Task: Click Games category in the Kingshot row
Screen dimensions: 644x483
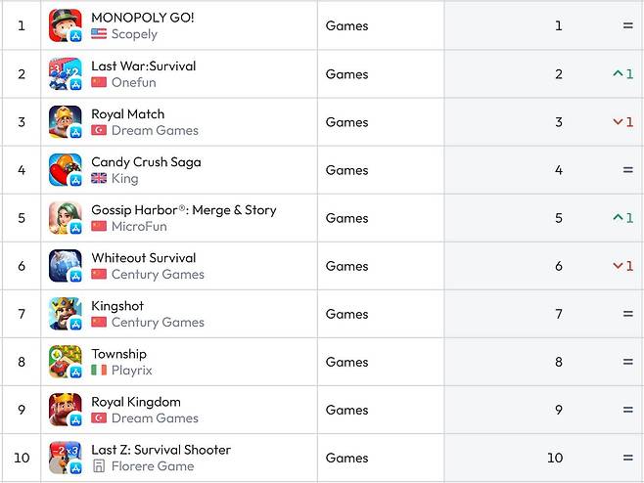Action: [346, 314]
